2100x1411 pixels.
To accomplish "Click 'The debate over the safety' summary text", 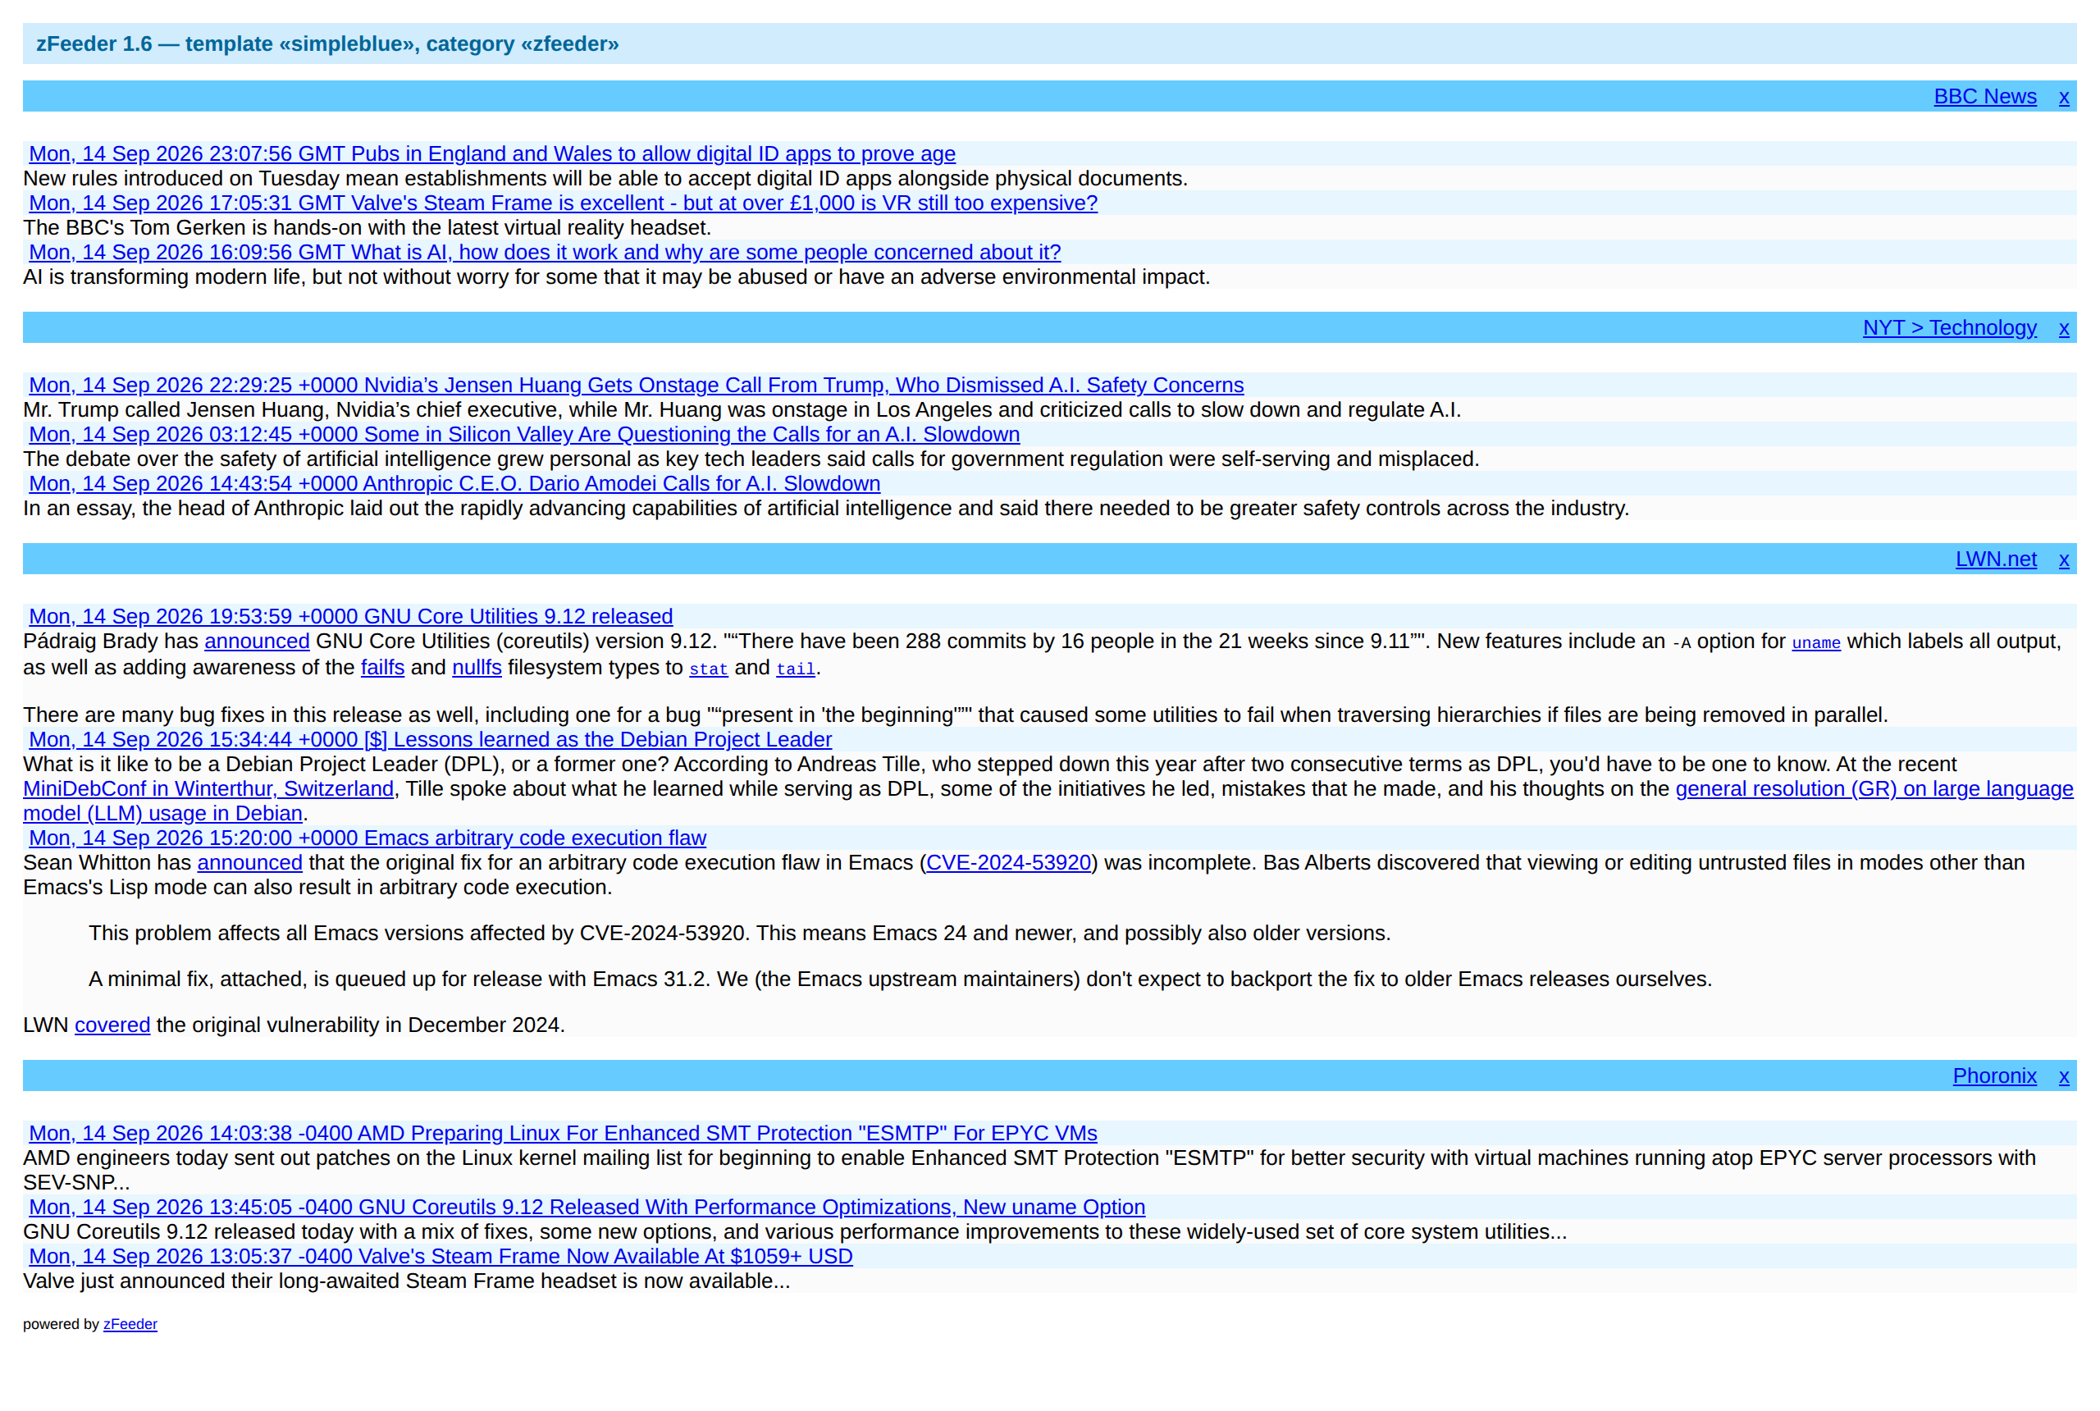I will coord(751,460).
